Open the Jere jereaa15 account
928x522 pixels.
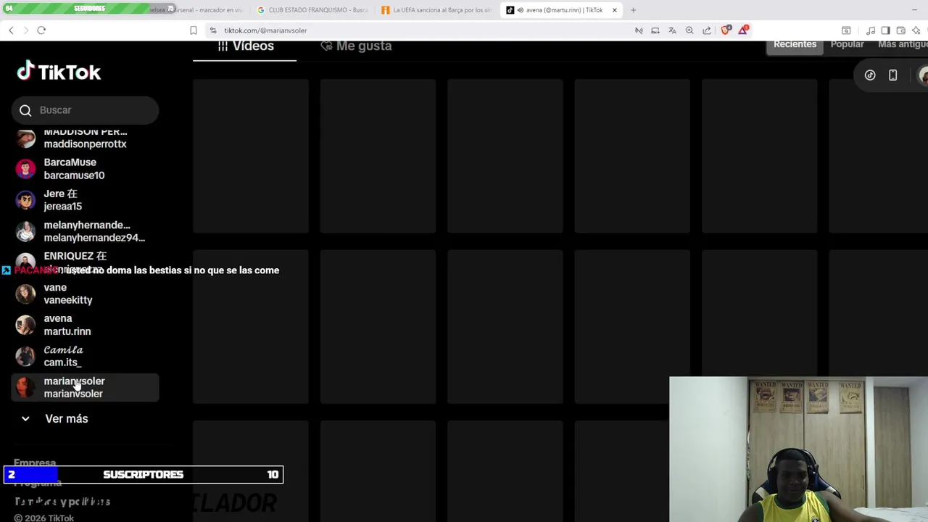click(85, 200)
